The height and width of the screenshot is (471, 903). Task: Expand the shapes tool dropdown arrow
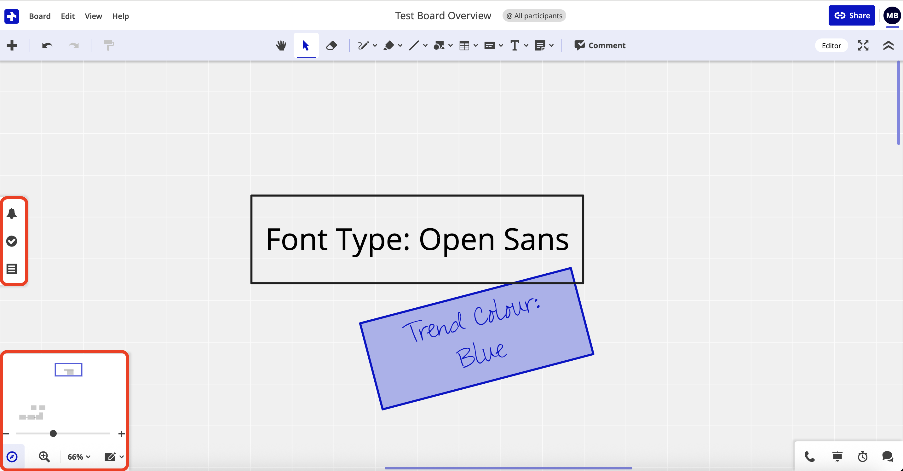(x=451, y=46)
